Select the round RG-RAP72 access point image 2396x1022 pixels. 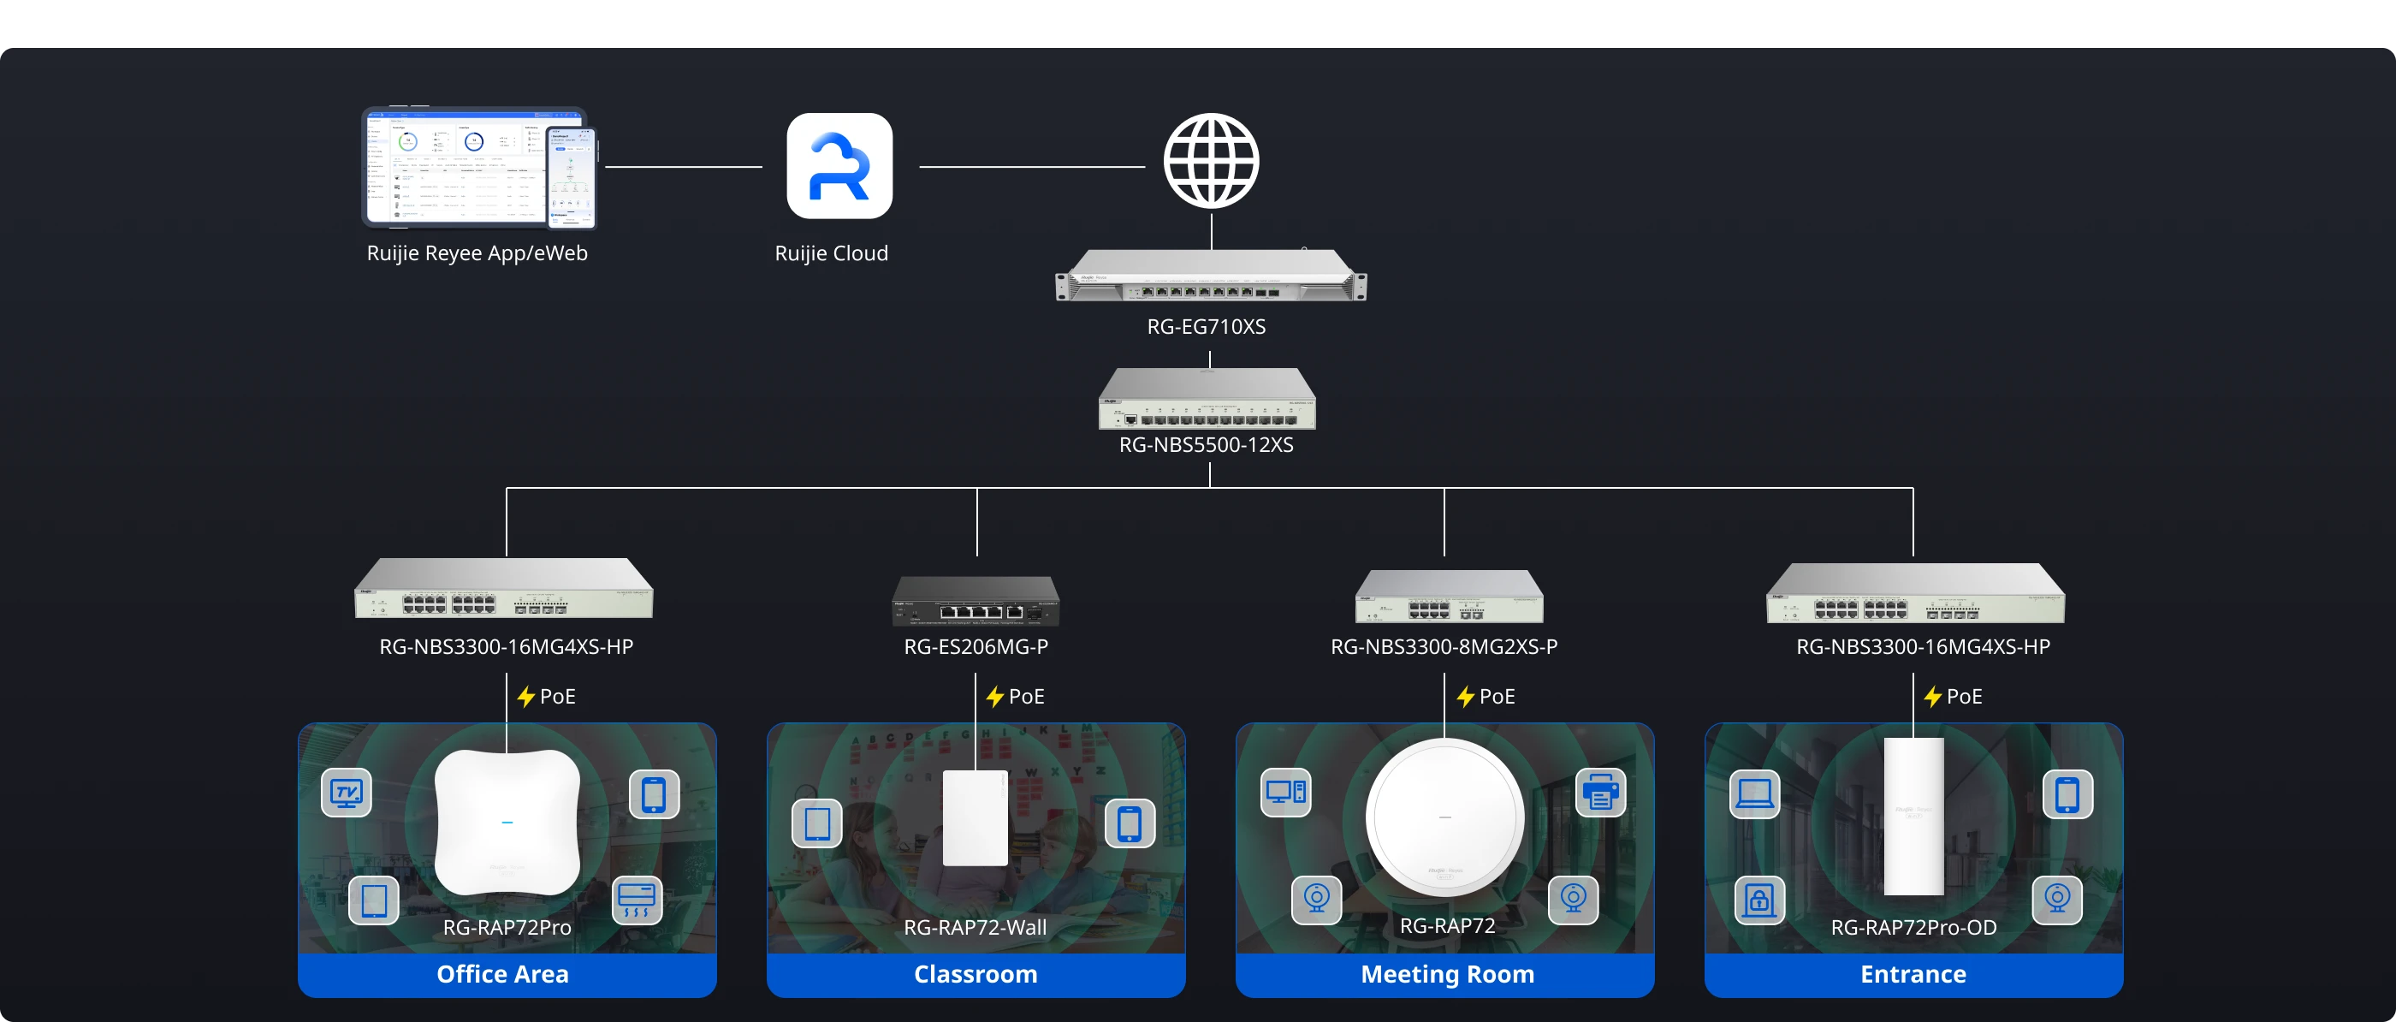point(1444,818)
